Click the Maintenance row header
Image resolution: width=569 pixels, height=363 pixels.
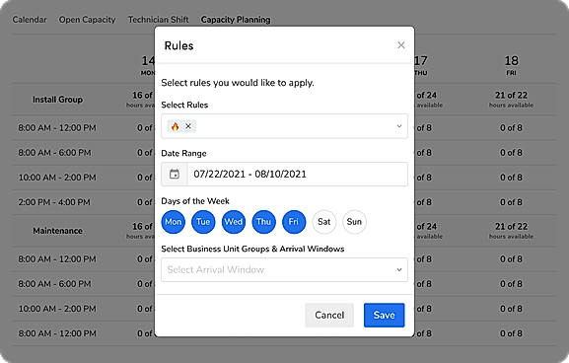pyautogui.click(x=58, y=231)
